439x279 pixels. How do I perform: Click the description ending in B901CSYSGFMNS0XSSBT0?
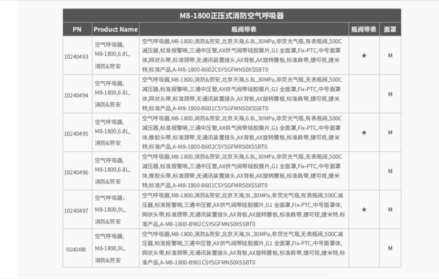[x=243, y=248]
